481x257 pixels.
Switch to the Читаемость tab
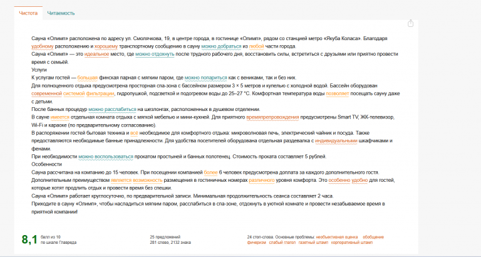(x=61, y=13)
